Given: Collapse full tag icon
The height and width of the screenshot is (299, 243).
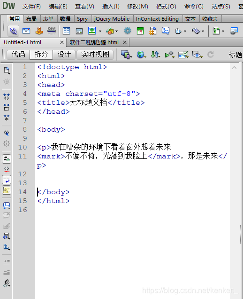Looking at the screenshot, I should (7, 97).
